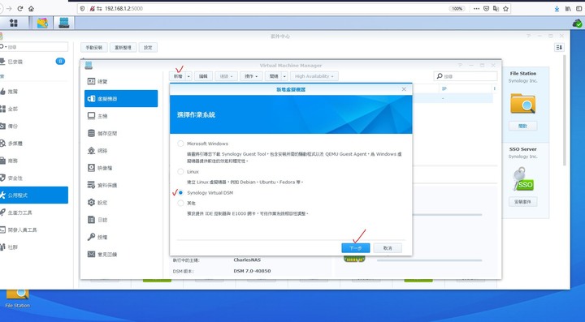Open the SSO Server package key icon

click(x=522, y=179)
